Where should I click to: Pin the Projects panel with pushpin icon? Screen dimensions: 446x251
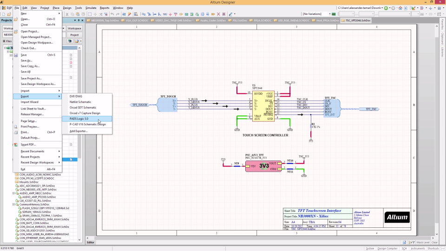pos(79,20)
